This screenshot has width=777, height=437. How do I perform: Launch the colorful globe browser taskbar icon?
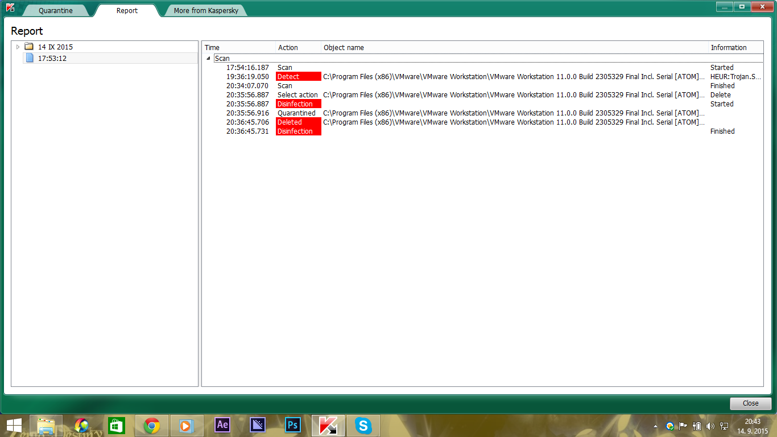pos(81,425)
